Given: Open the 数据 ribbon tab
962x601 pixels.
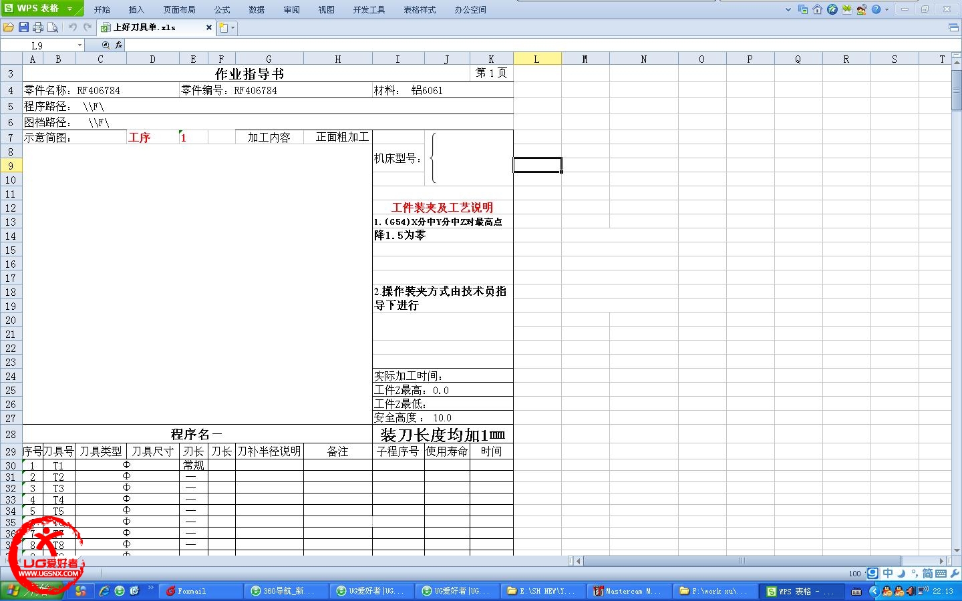Looking at the screenshot, I should [x=257, y=10].
